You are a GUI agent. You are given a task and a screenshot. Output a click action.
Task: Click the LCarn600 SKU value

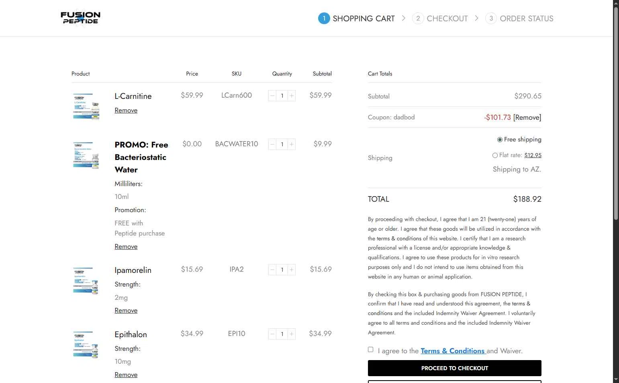237,95
